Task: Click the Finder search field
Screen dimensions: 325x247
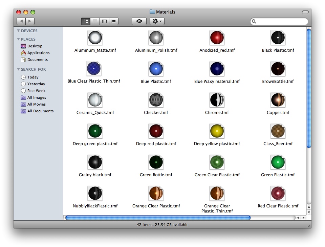Action: pos(281,22)
